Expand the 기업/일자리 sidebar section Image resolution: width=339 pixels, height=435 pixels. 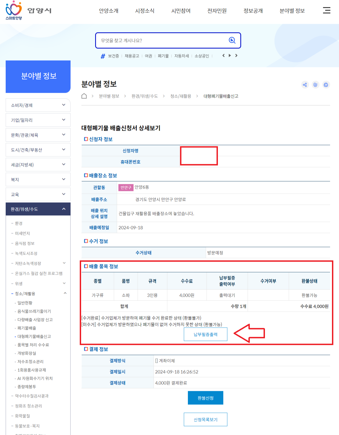pos(38,120)
